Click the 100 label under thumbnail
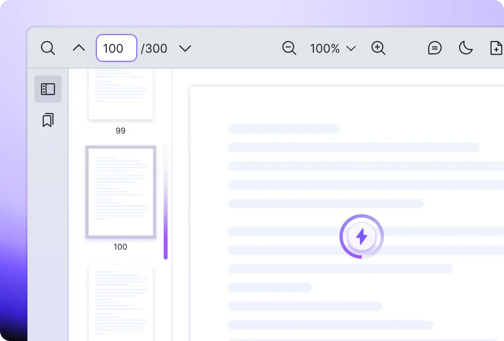Screen dimensions: 504x341 [x=120, y=247]
